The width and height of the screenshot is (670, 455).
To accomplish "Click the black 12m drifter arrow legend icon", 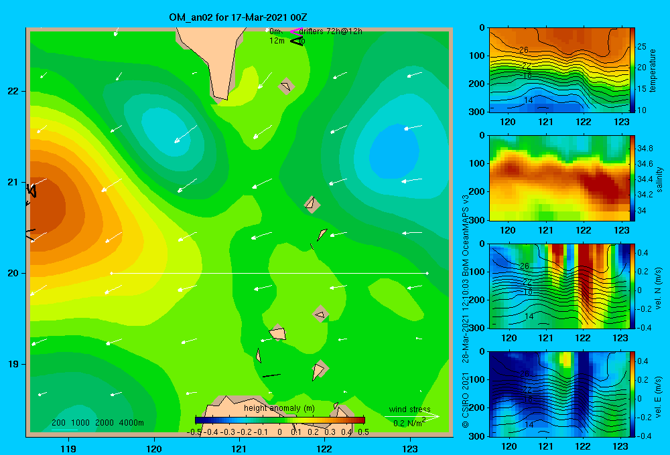I will (x=297, y=41).
